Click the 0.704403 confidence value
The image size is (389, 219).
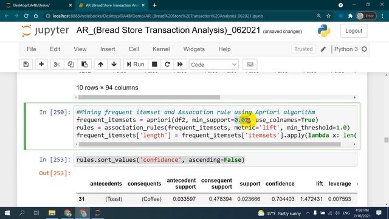(283, 199)
